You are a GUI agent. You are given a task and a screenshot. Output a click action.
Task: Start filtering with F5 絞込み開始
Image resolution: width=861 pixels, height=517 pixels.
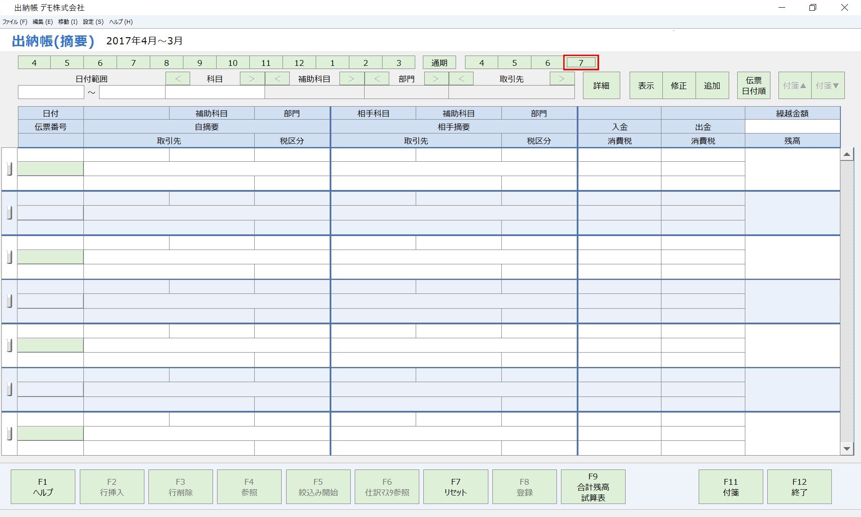point(318,487)
